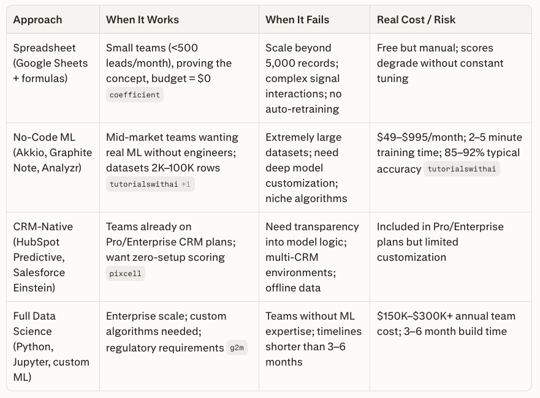This screenshot has height=398, width=540.
Task: Click the When It Fails column header
Action: click(x=297, y=20)
